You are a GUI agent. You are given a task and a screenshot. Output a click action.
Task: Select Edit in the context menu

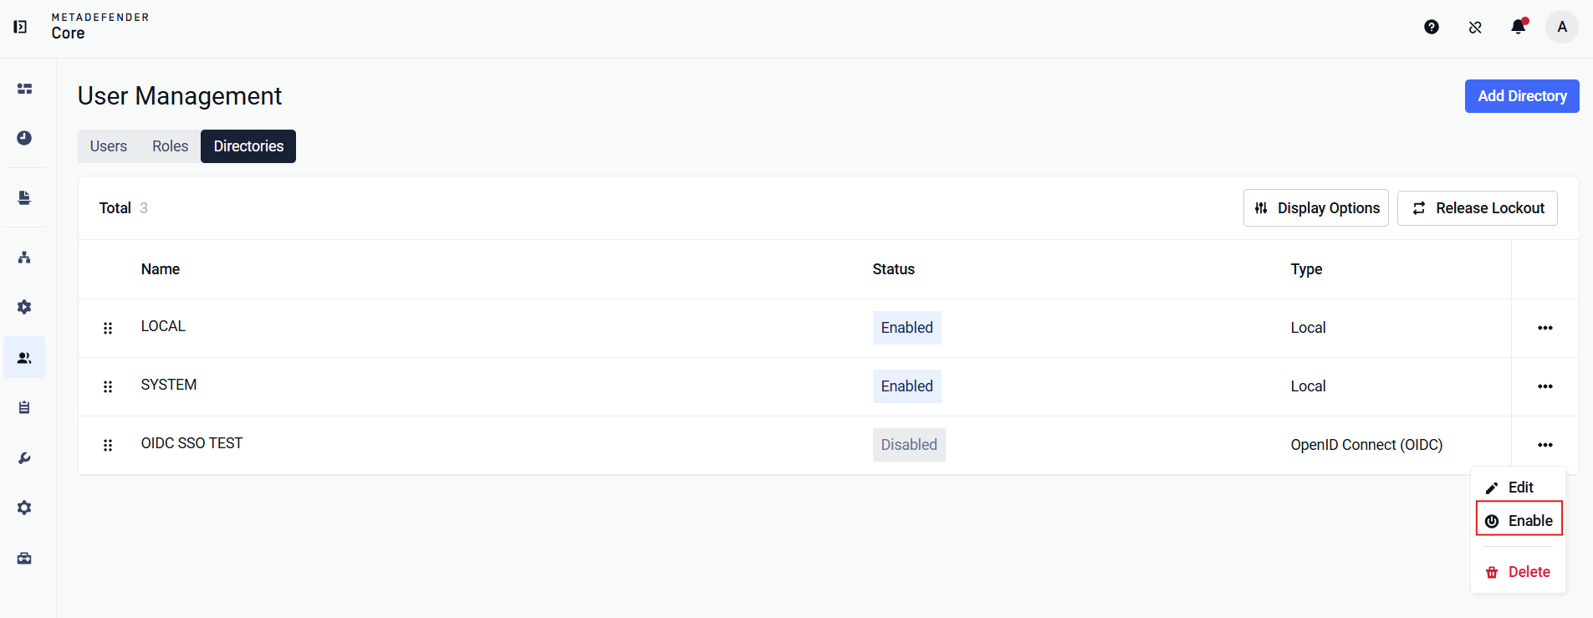1509,488
